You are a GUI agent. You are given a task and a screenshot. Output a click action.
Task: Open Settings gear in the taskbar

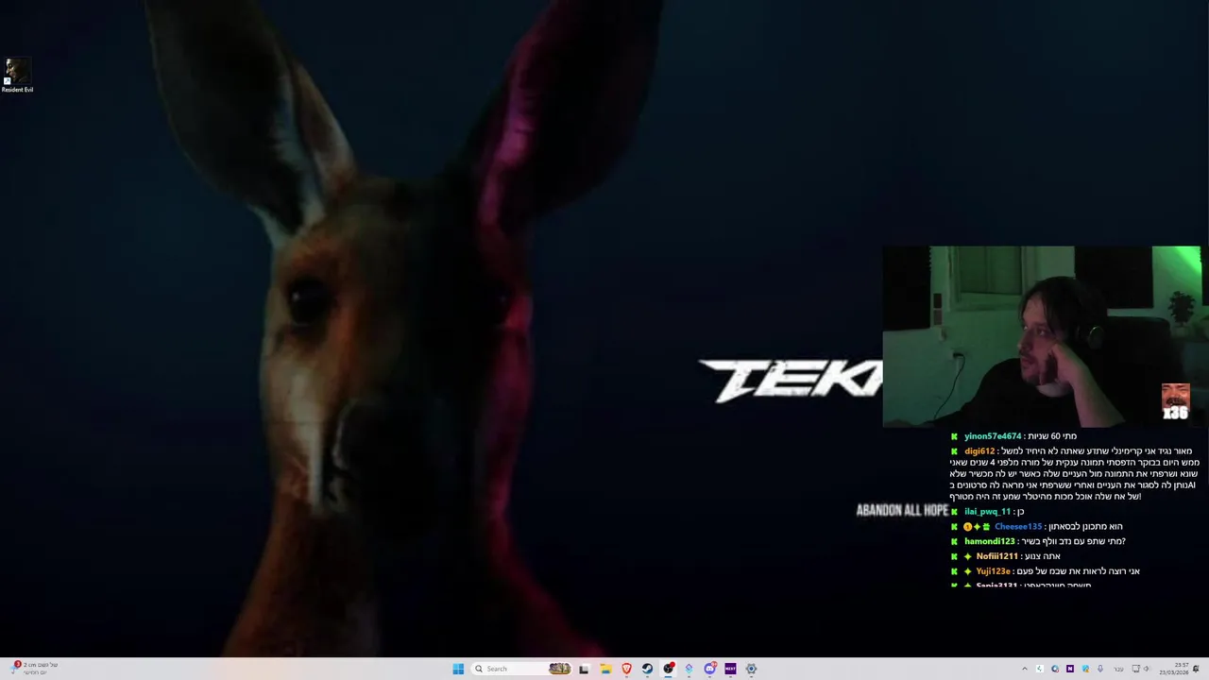(751, 669)
